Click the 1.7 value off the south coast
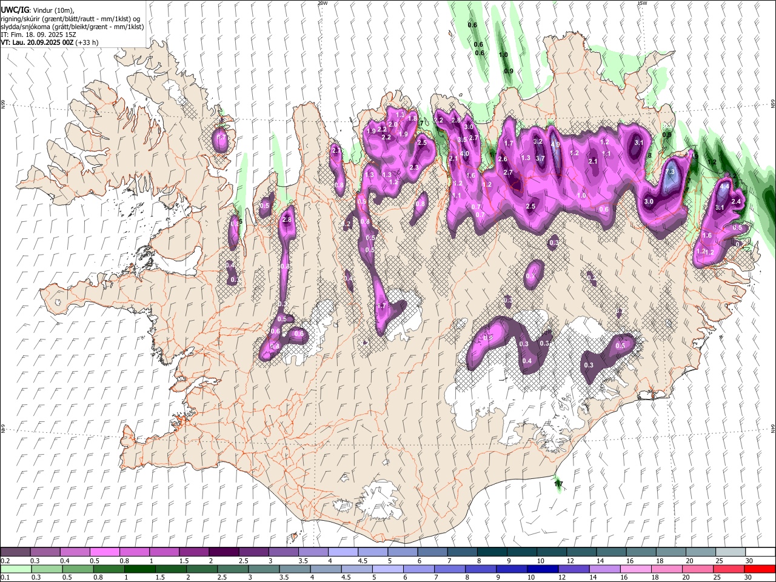Image resolution: width=776 pixels, height=582 pixels. 558,484
